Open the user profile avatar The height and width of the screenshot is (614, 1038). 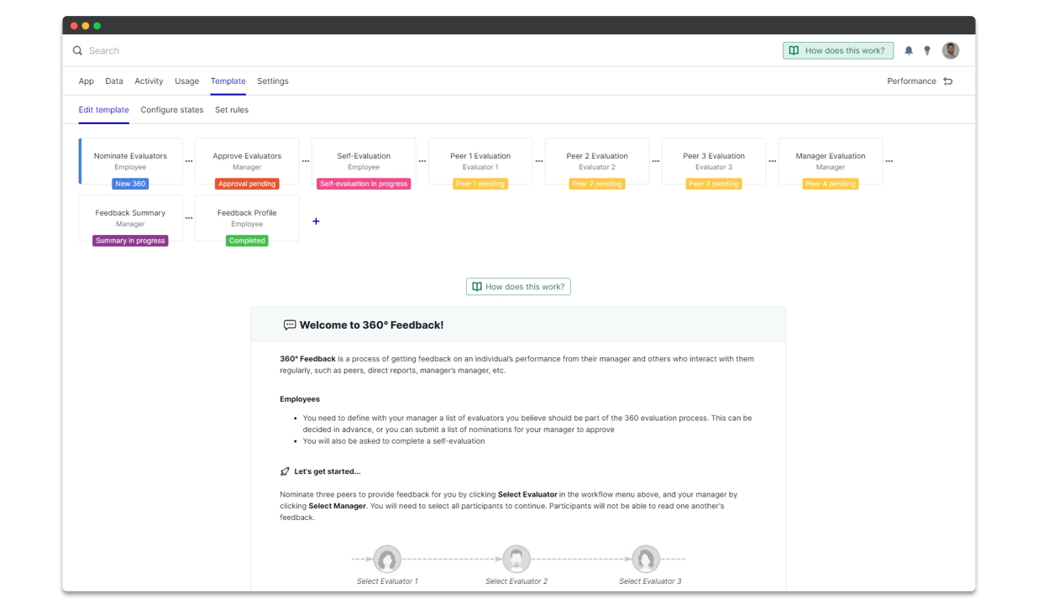pos(951,50)
